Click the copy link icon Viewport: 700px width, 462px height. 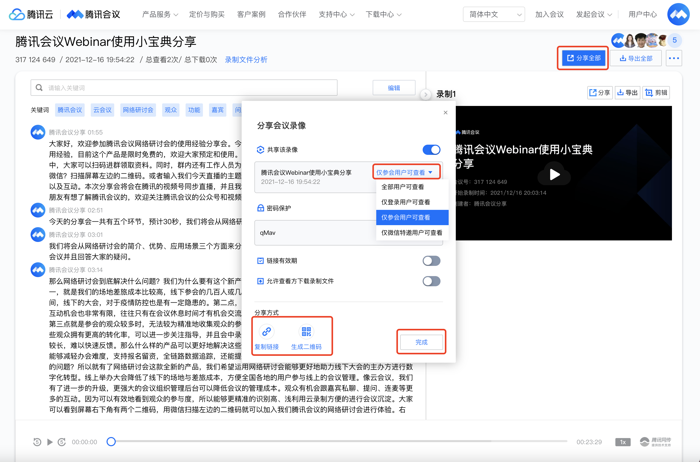(x=267, y=332)
